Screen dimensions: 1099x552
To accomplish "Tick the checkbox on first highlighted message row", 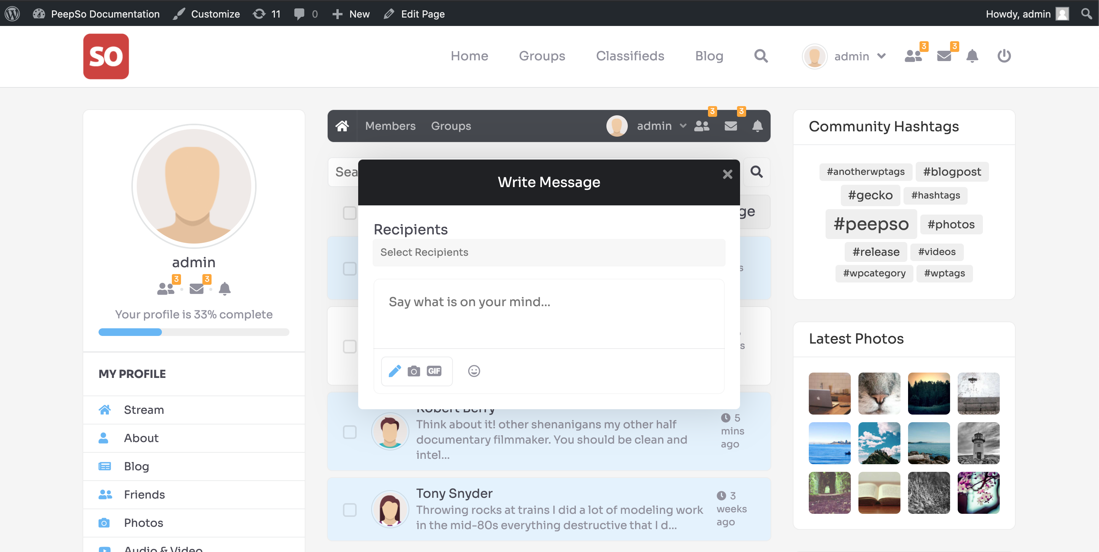I will pos(349,268).
